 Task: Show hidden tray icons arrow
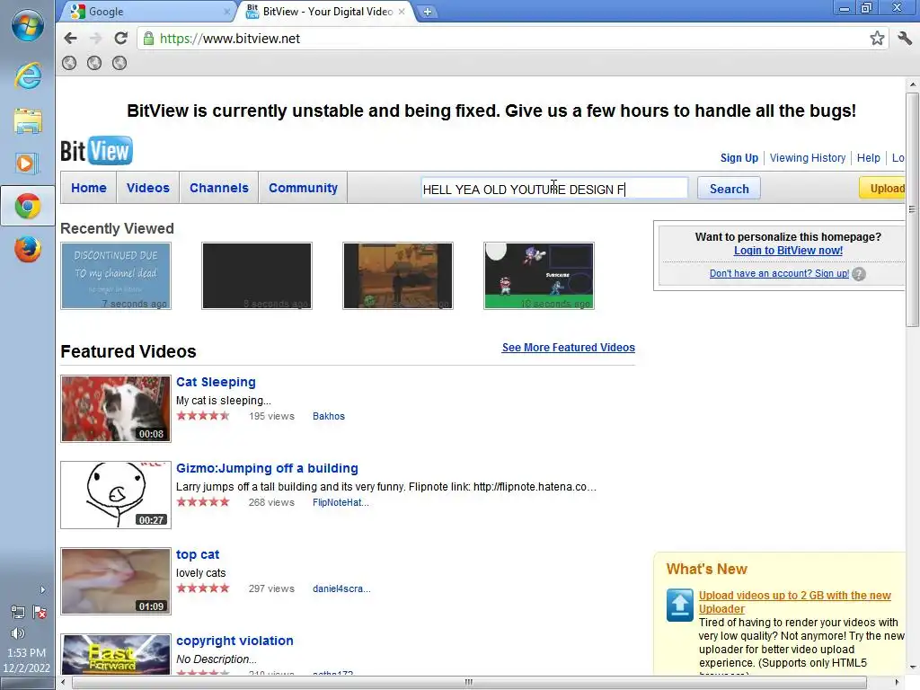pyautogui.click(x=42, y=589)
